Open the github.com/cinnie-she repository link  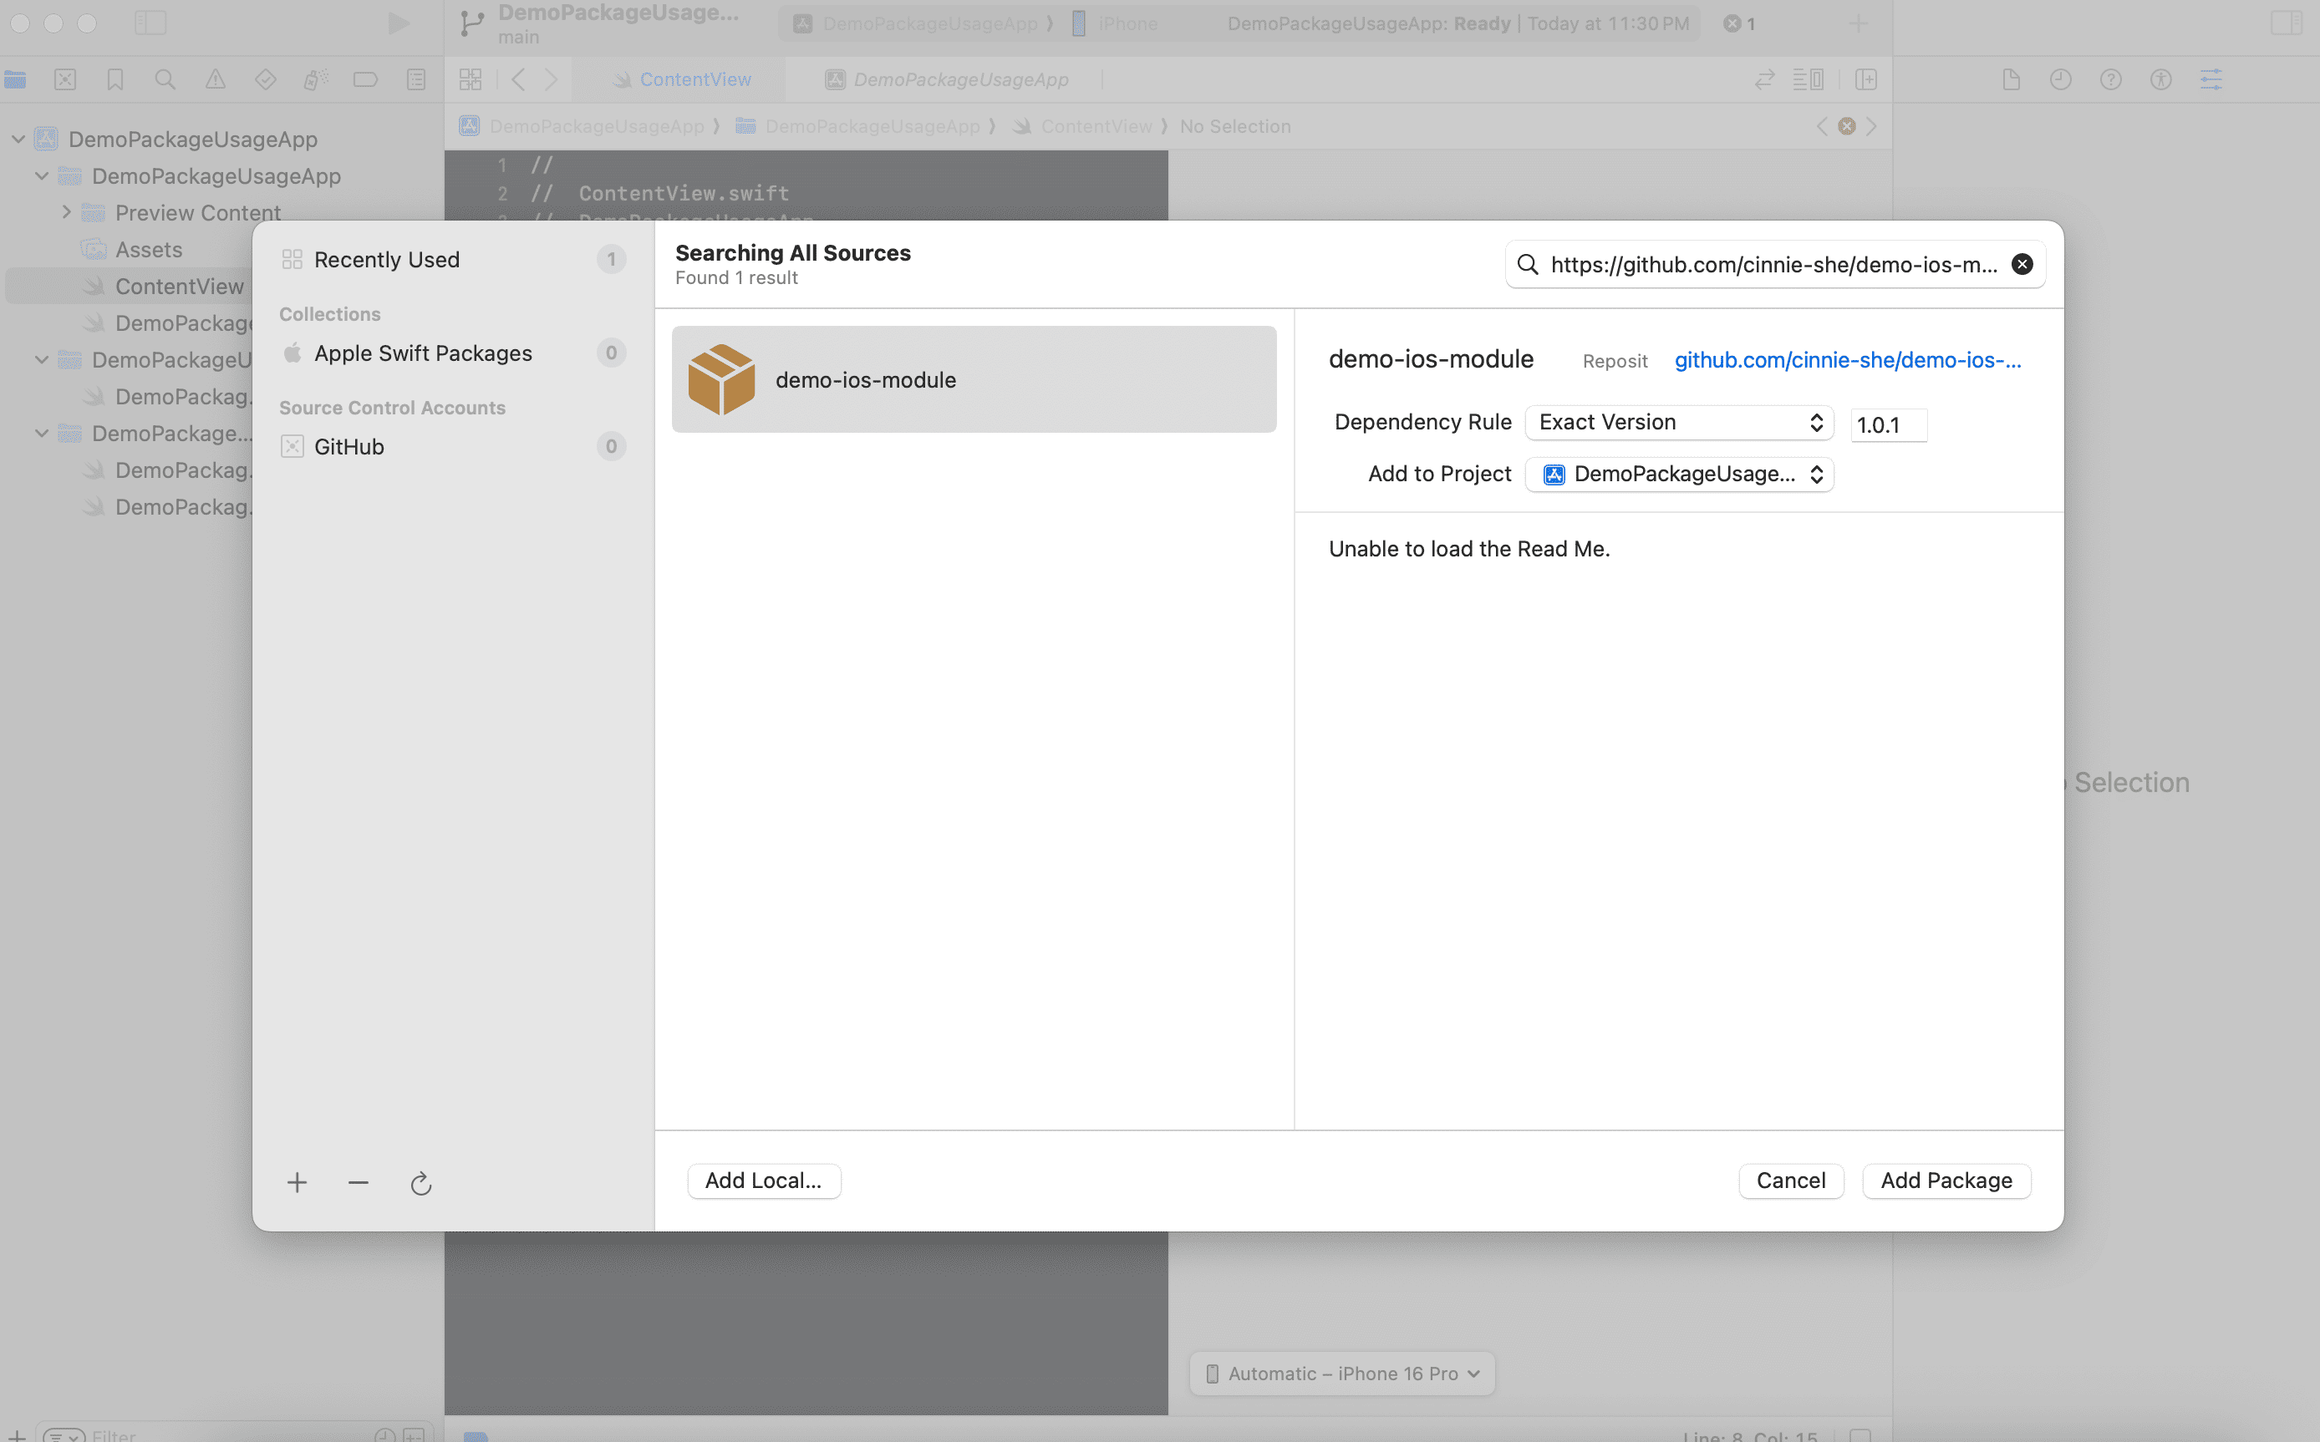click(x=1847, y=359)
